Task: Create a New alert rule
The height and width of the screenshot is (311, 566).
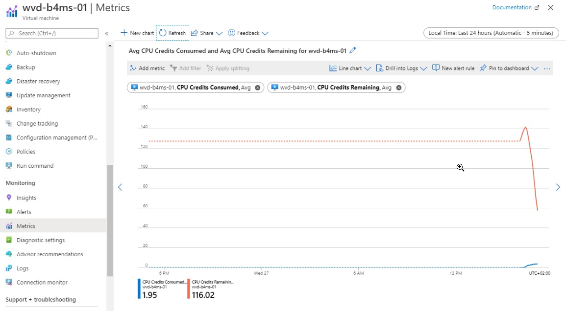Action: tap(453, 68)
